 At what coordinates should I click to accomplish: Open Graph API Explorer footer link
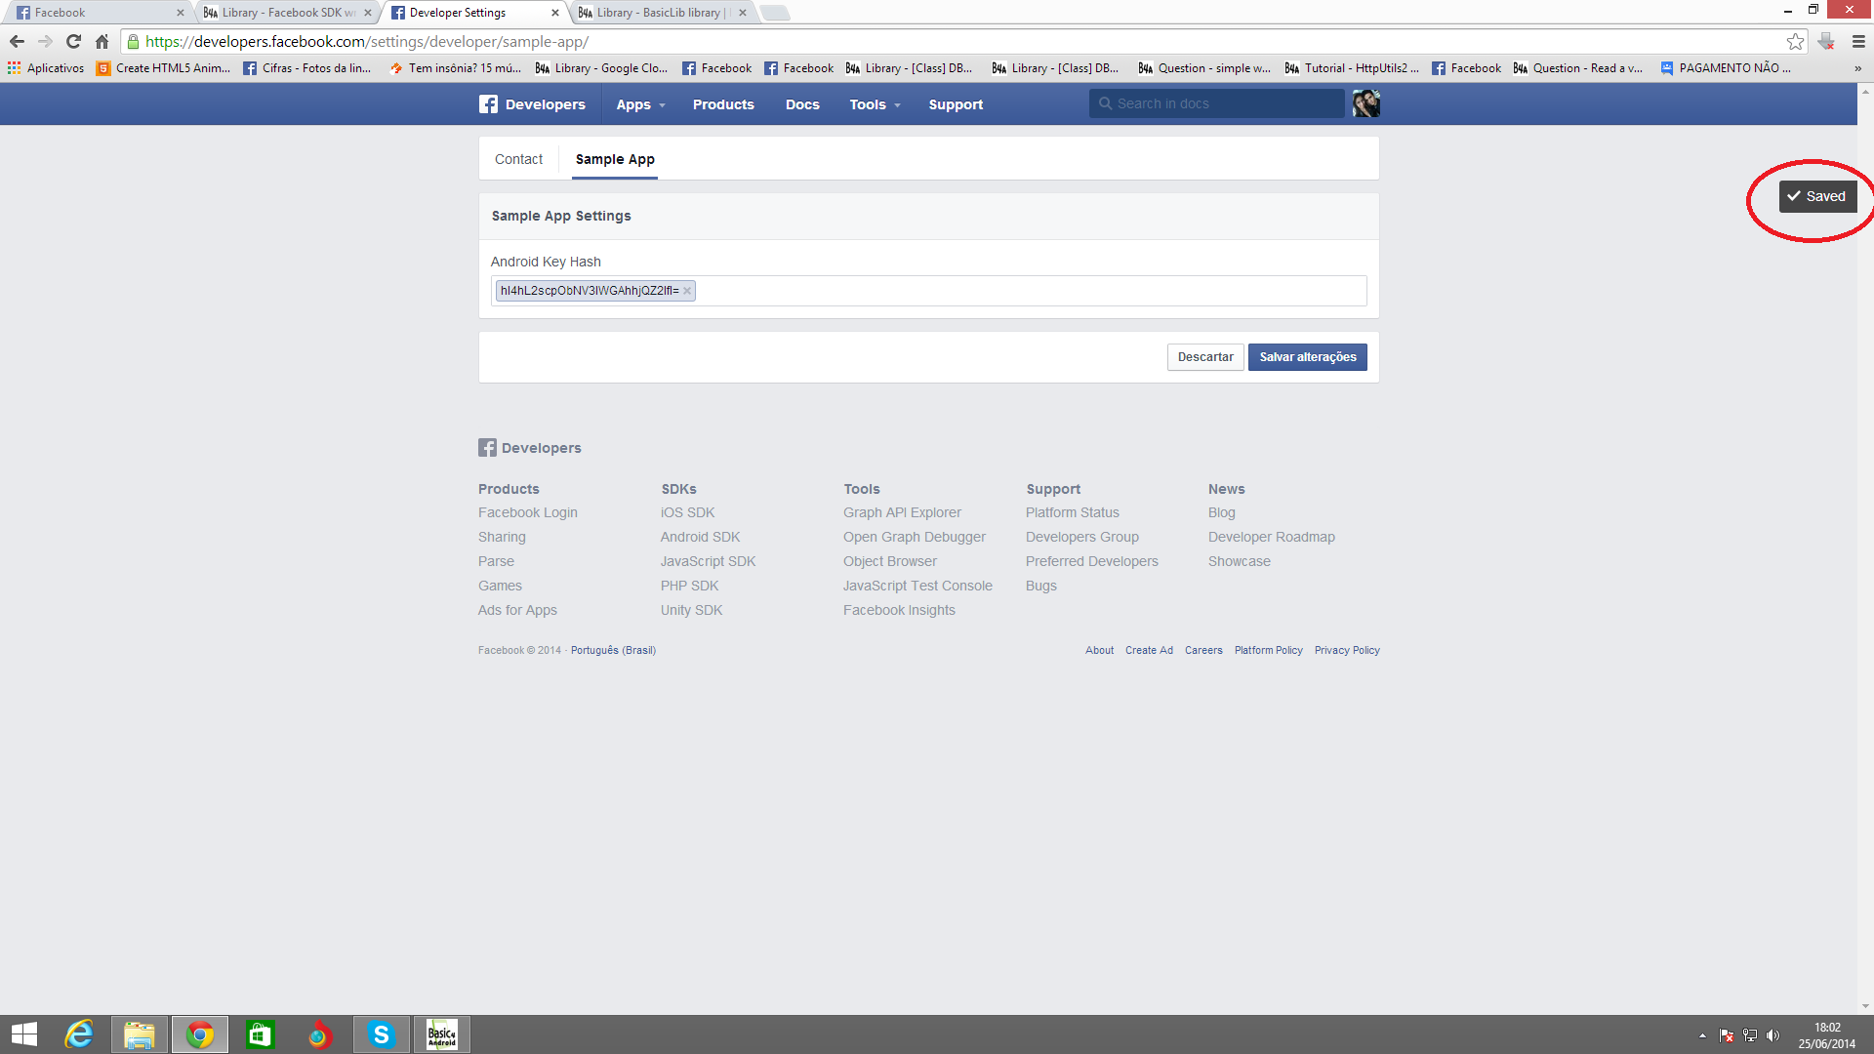click(902, 512)
